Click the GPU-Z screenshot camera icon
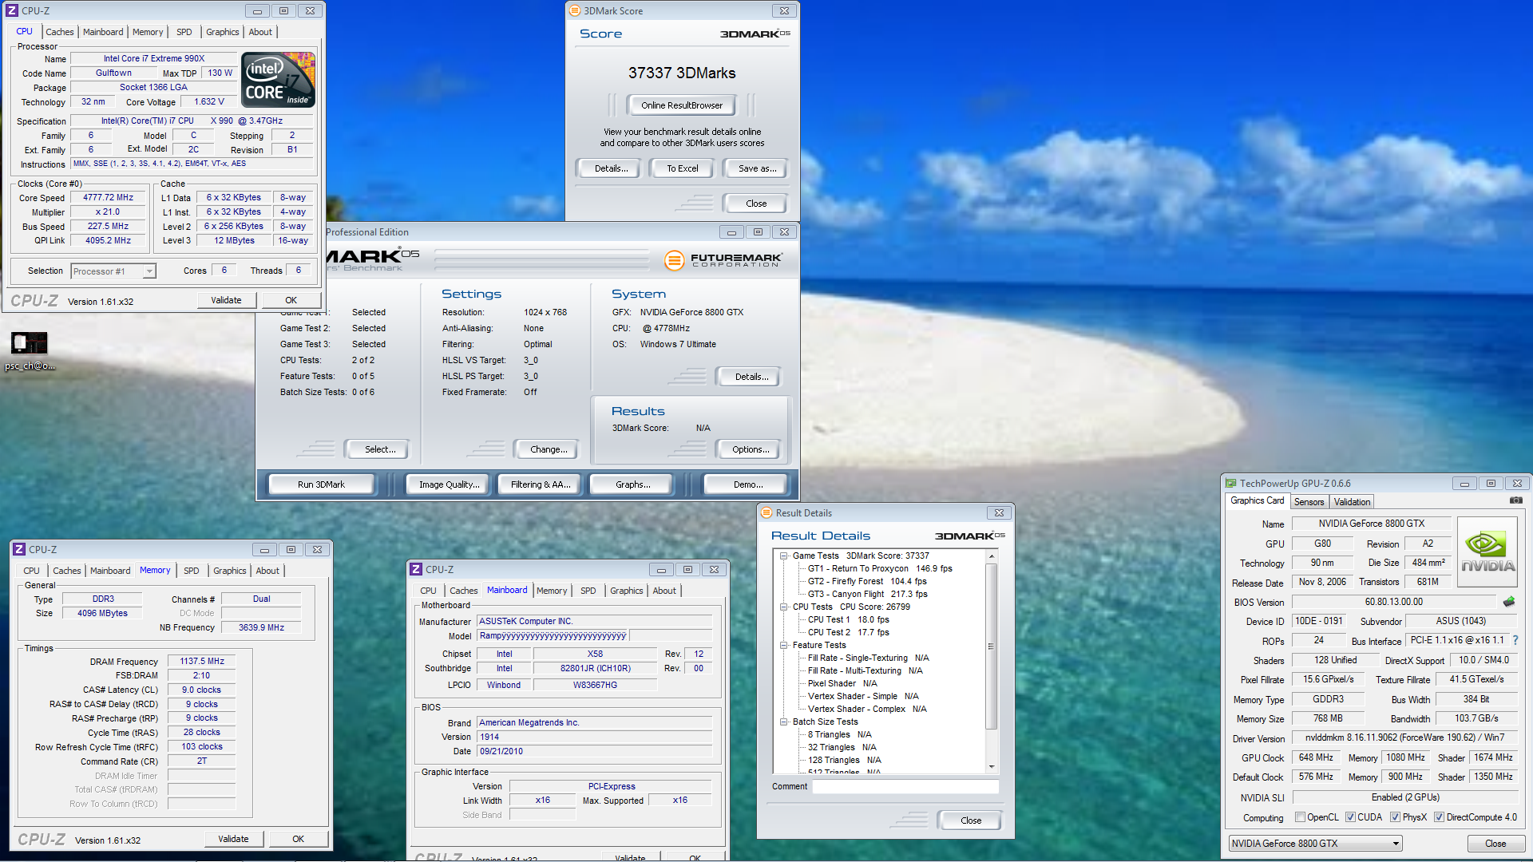Screen dimensions: 1533x862 click(1515, 500)
